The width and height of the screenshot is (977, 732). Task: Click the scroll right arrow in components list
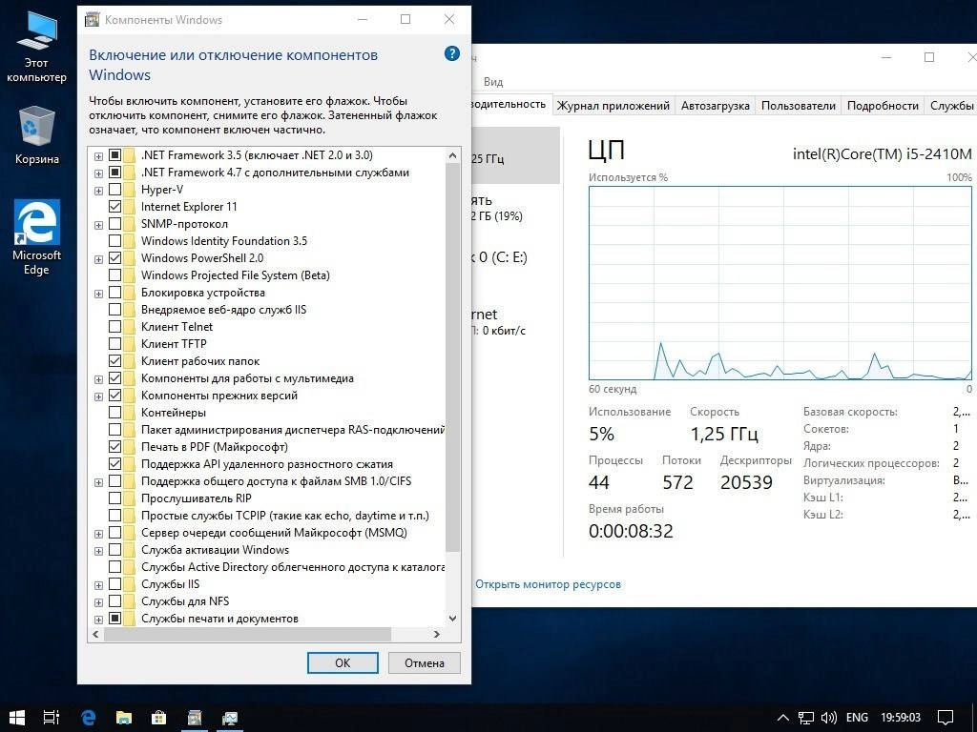click(437, 634)
